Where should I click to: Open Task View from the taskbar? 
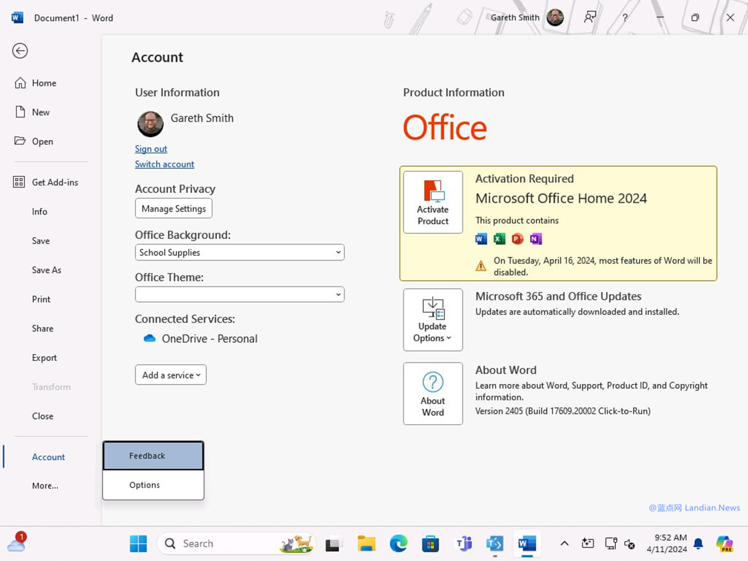(333, 544)
